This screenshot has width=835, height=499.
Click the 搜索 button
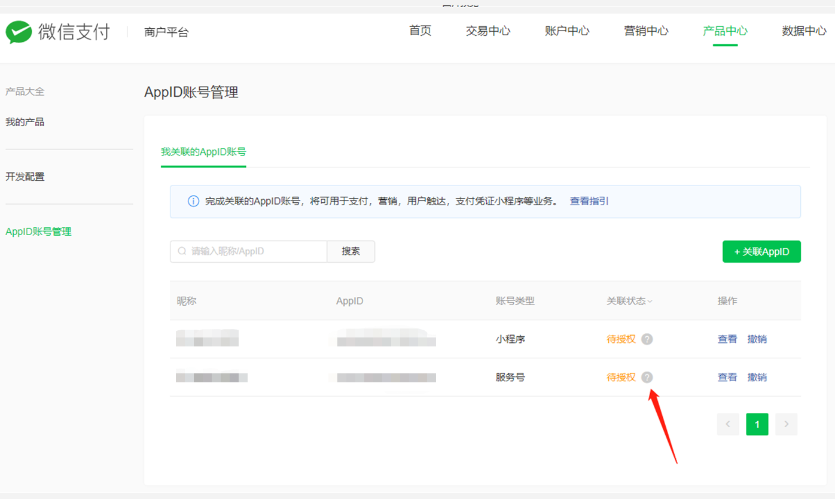[351, 251]
